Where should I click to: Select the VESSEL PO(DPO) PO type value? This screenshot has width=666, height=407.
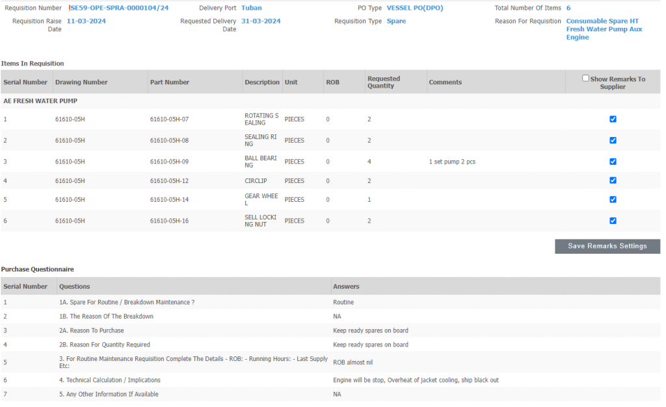tap(415, 8)
